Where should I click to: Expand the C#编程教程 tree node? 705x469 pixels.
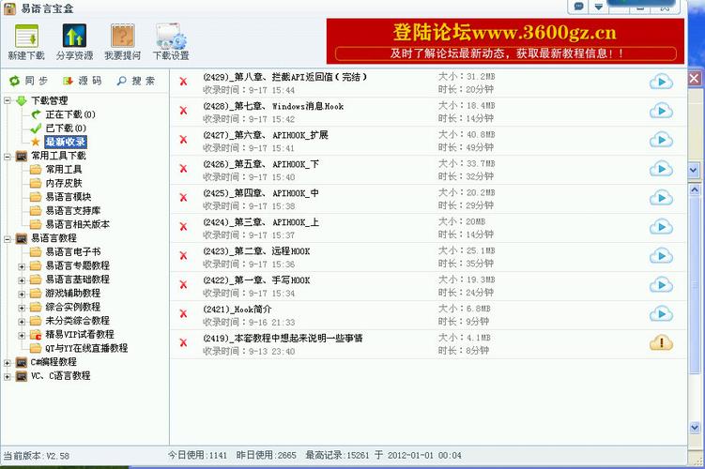(8, 362)
